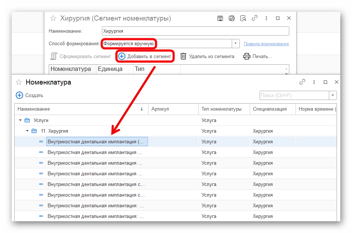The width and height of the screenshot is (352, 233).
Task: Click Услуги folder icon
Action: [27, 120]
